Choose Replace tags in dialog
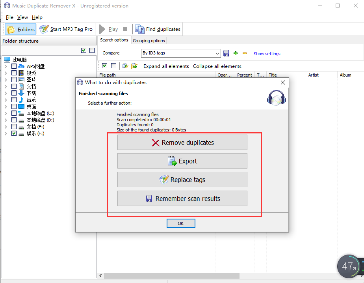 182,180
